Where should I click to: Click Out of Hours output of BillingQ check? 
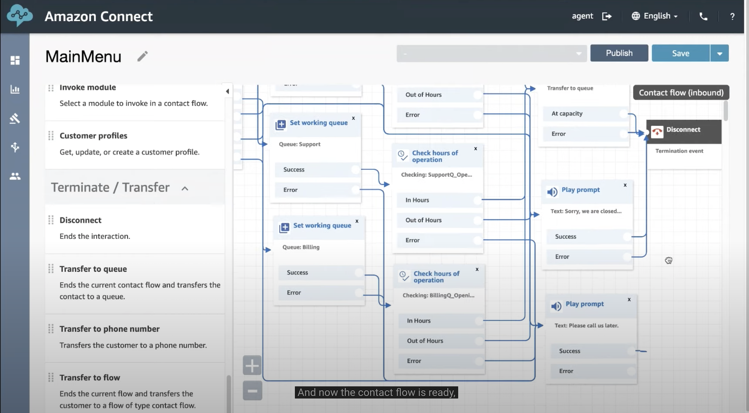tap(441, 341)
